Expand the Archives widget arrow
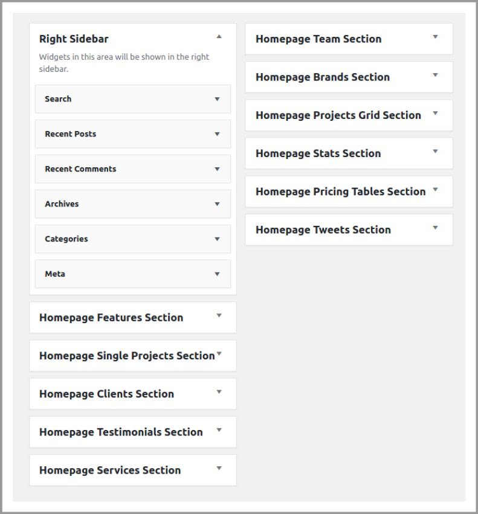The width and height of the screenshot is (478, 514). [217, 204]
